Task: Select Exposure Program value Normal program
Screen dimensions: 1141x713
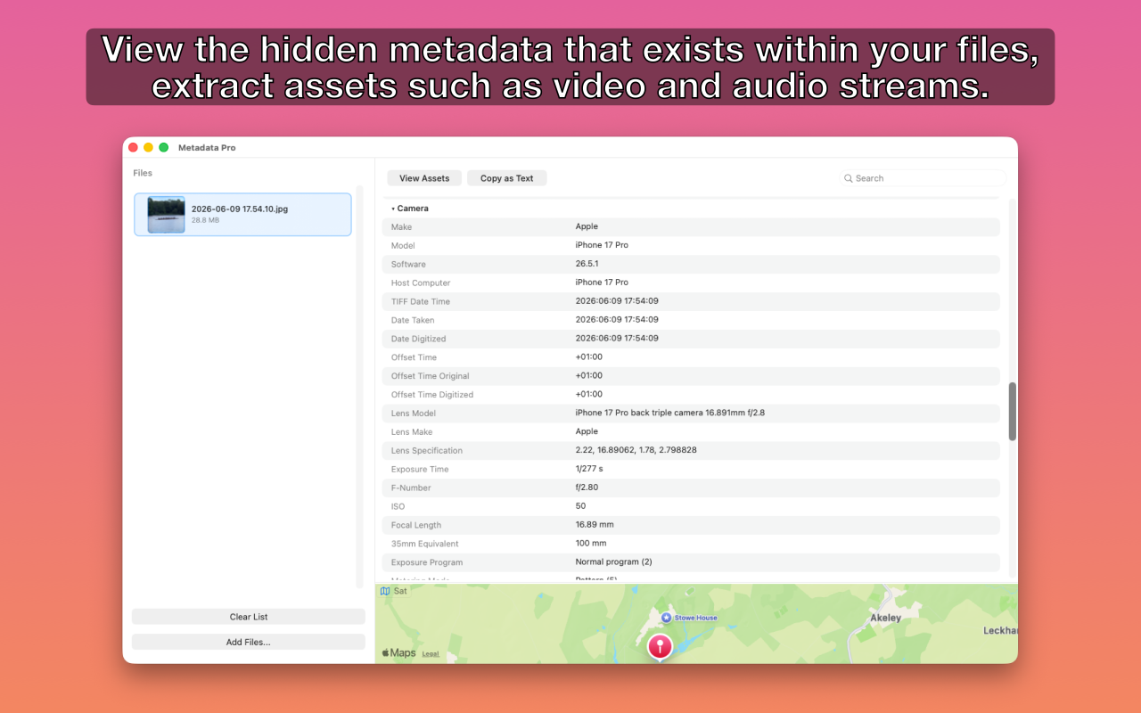Action: point(614,562)
